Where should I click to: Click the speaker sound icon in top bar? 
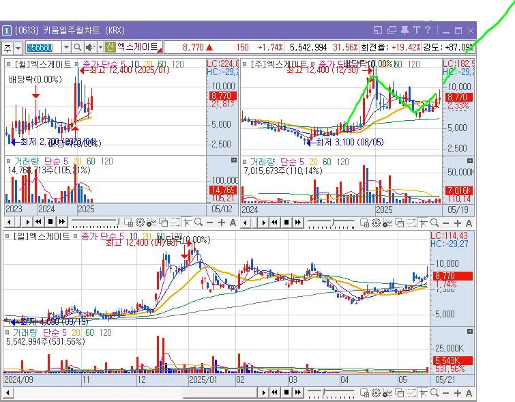(90, 47)
